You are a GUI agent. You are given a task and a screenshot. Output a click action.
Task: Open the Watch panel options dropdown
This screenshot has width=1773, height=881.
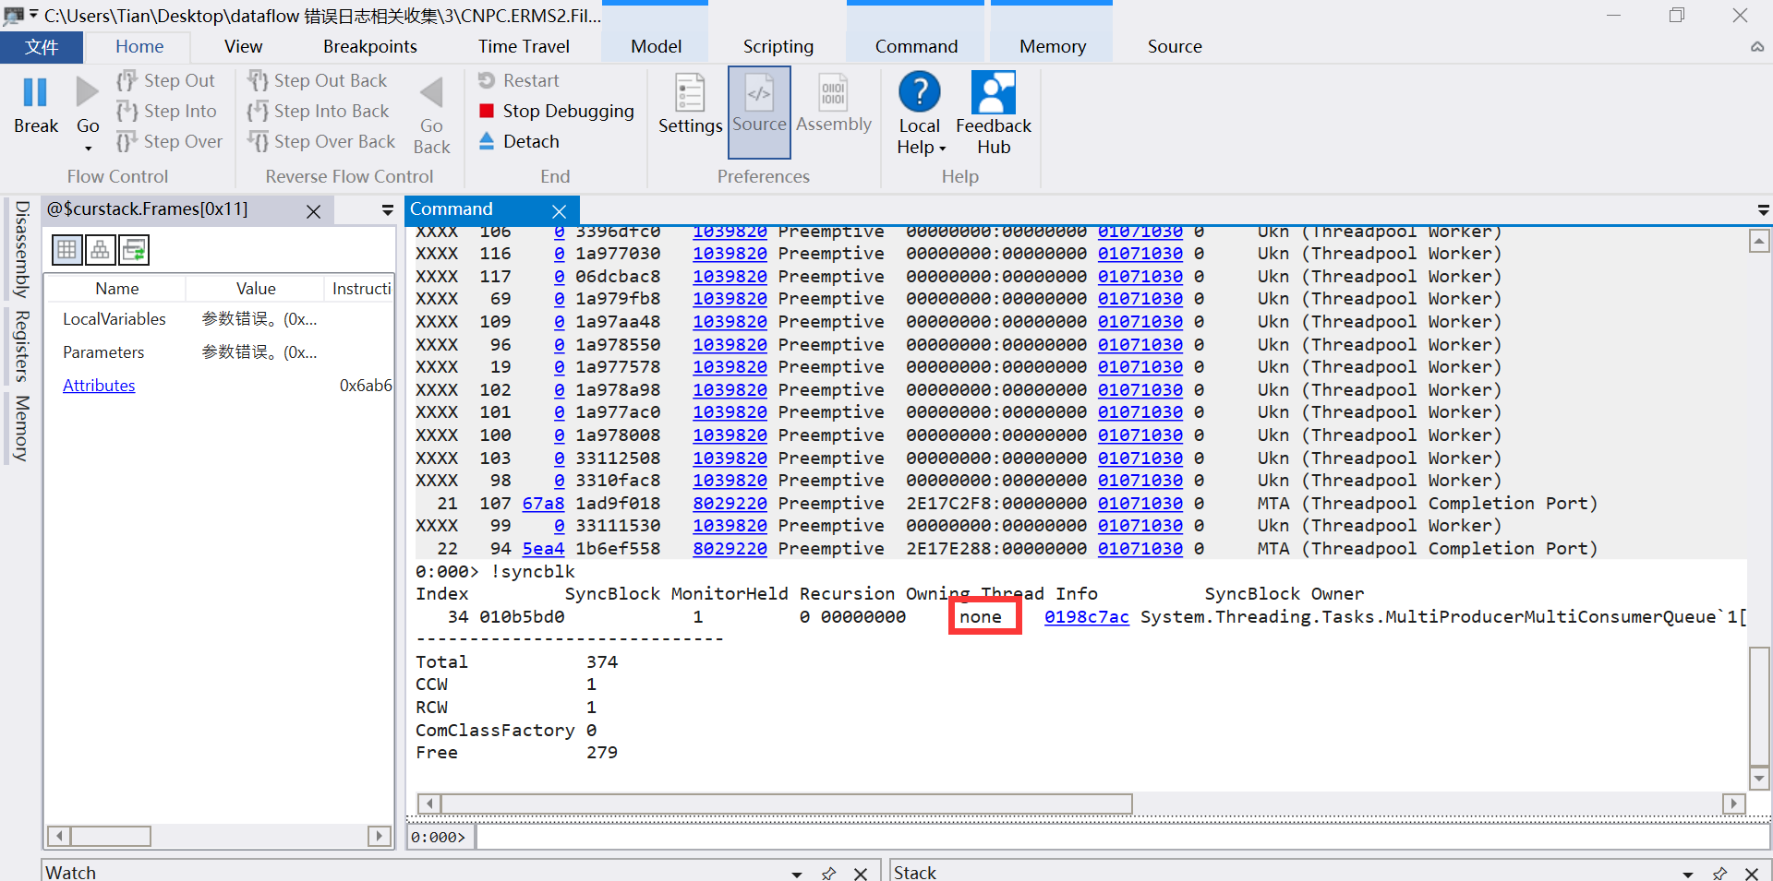797,873
